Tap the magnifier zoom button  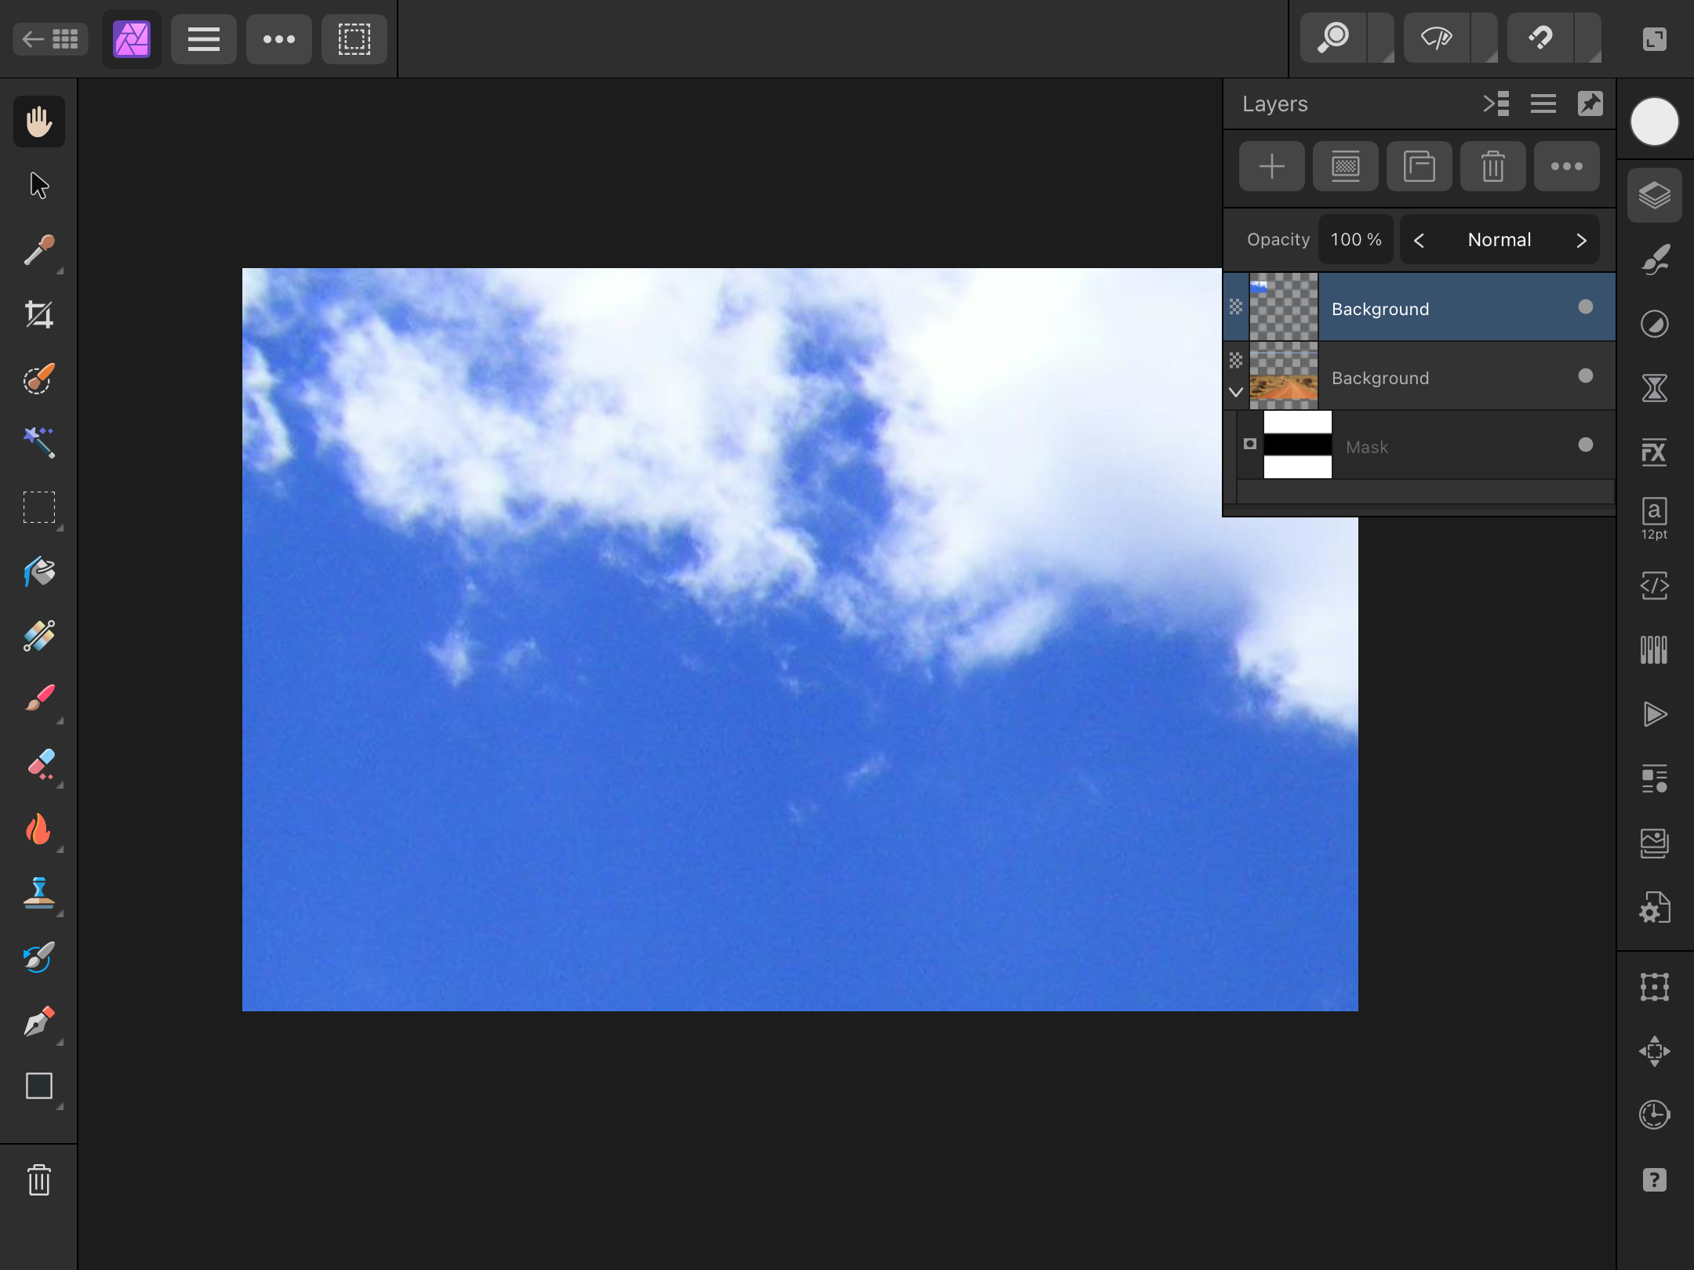[x=1333, y=38]
